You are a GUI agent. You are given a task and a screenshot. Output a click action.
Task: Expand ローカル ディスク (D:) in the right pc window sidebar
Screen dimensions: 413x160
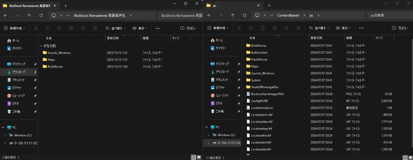[208, 143]
